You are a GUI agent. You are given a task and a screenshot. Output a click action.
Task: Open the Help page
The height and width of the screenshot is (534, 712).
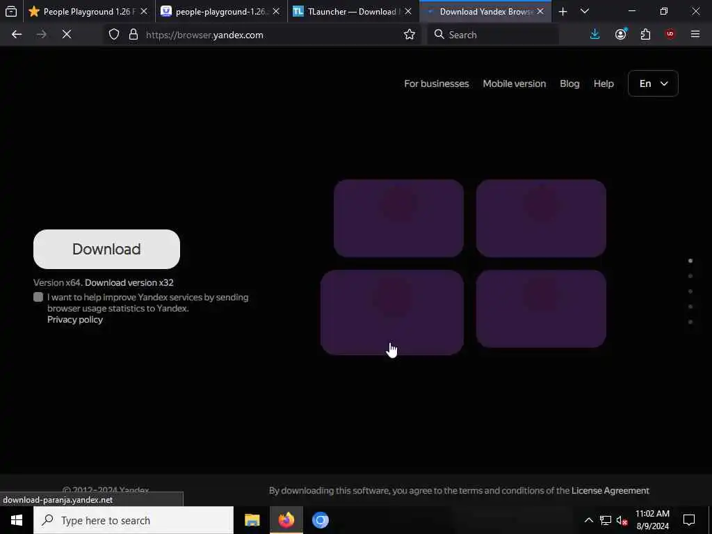(x=604, y=83)
